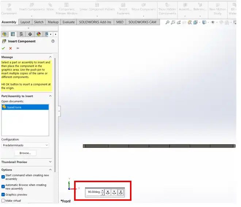Collapse the Message section

[50, 57]
